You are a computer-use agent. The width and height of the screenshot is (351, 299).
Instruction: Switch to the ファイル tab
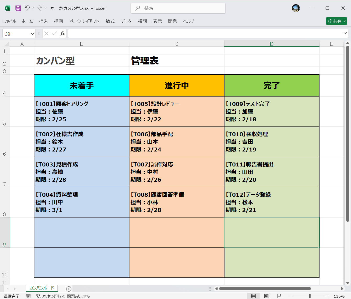(10, 21)
